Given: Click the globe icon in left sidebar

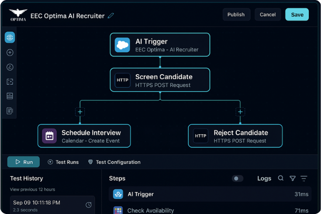Looking at the screenshot, I should [x=10, y=38].
